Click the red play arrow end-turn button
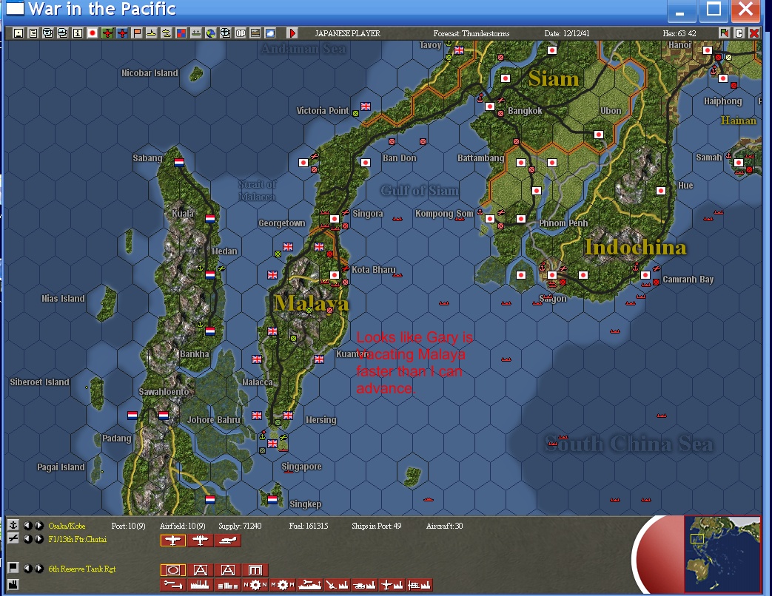 pyautogui.click(x=292, y=33)
